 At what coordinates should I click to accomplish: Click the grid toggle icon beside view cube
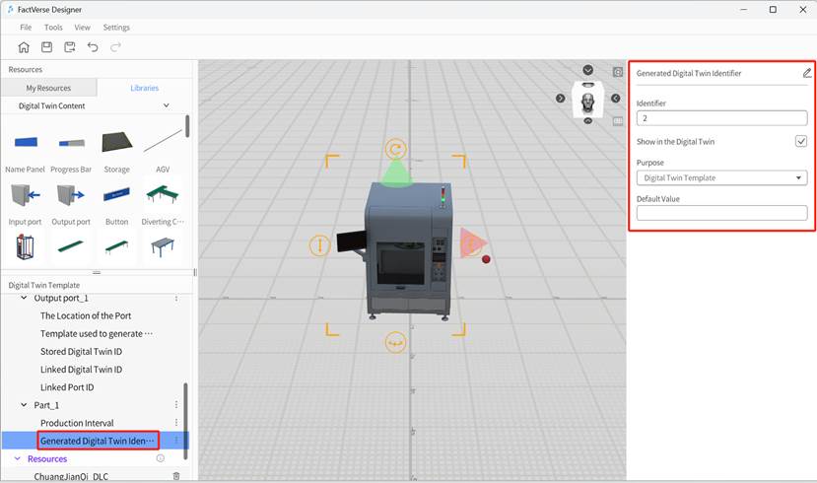(618, 121)
